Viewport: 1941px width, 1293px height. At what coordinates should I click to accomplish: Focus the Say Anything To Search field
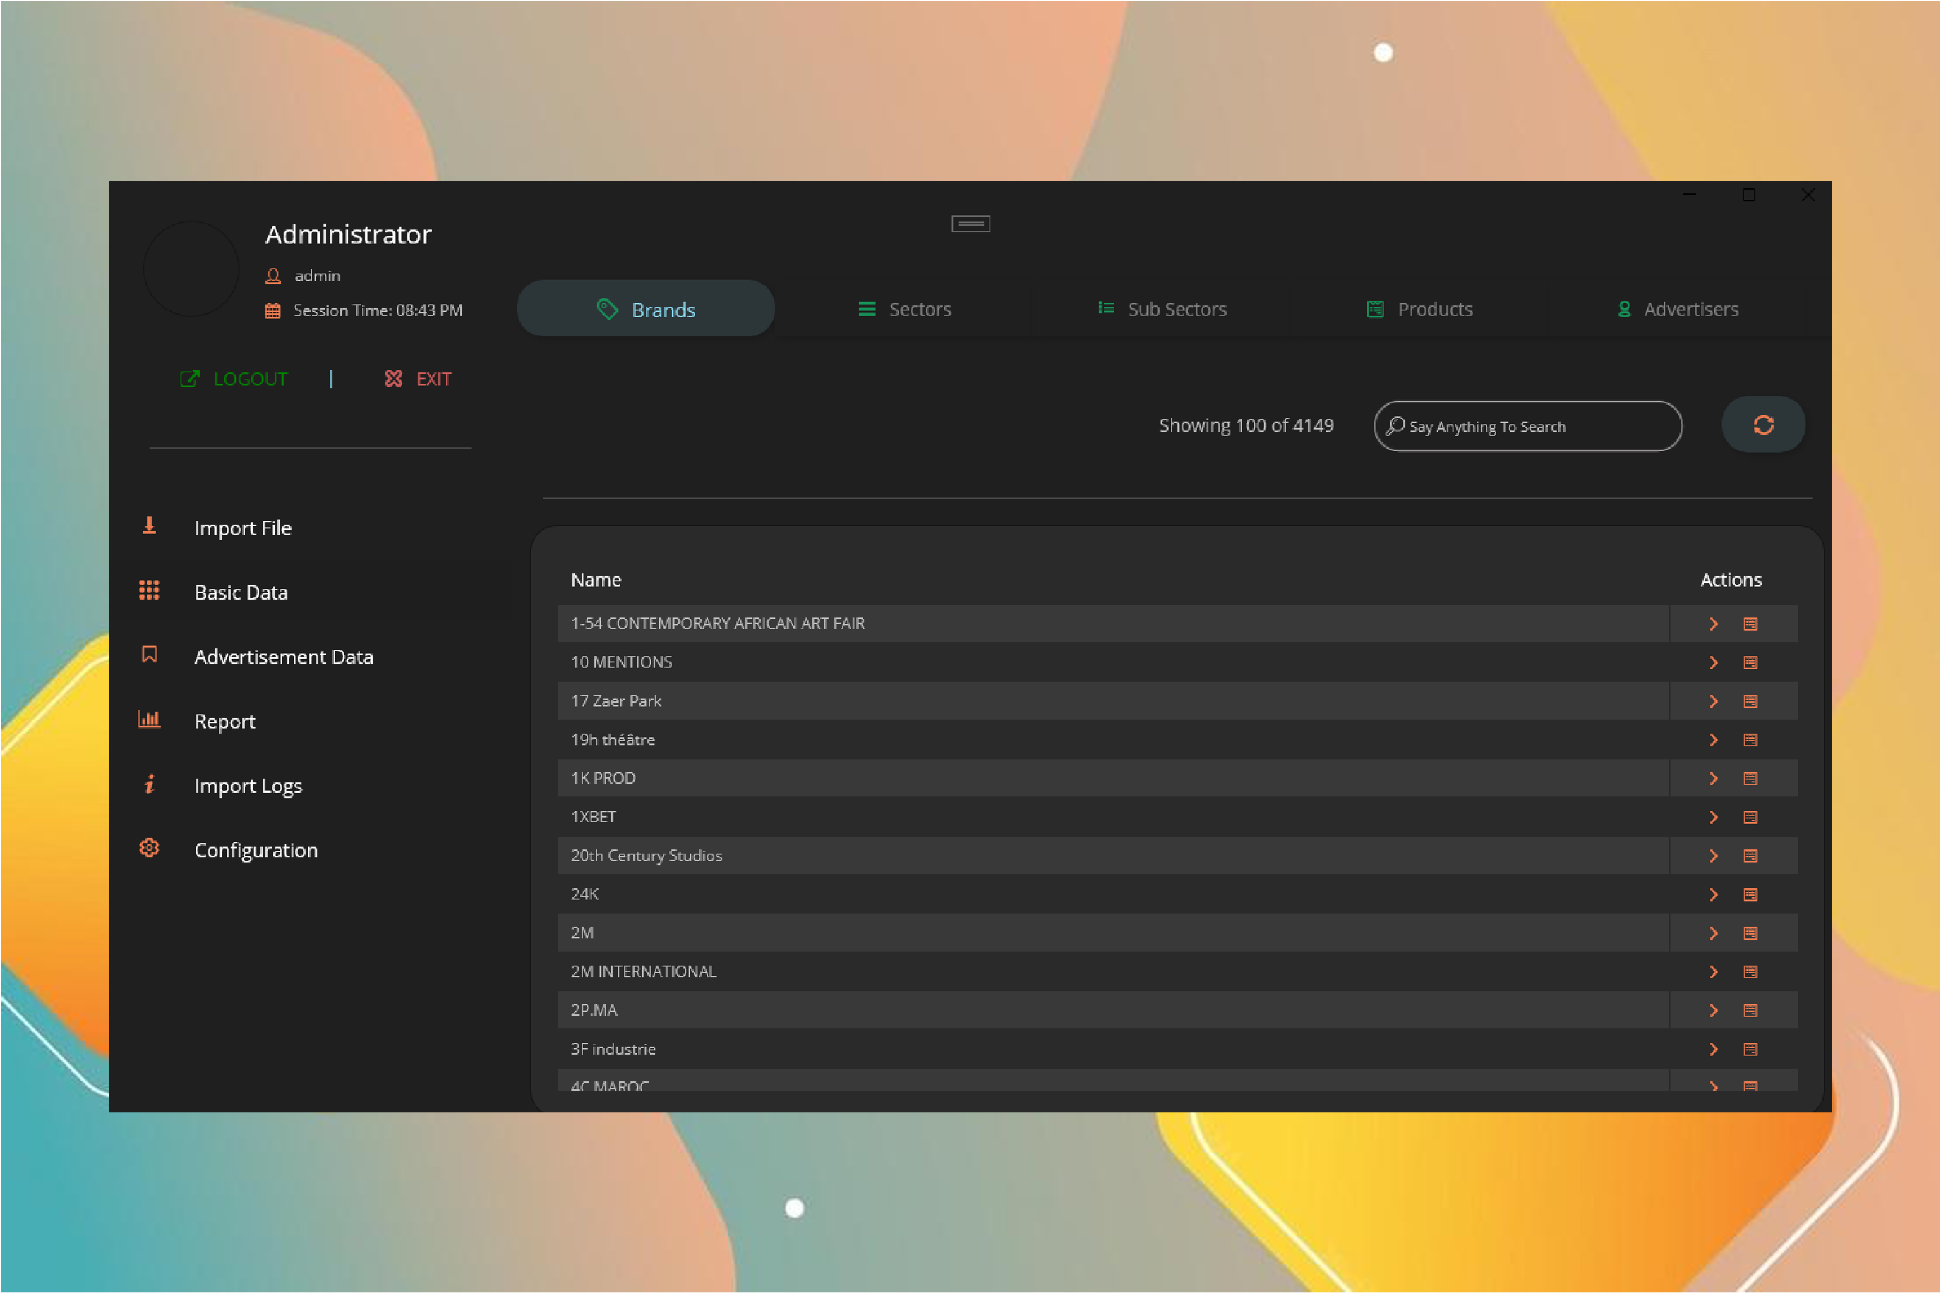(x=1527, y=426)
